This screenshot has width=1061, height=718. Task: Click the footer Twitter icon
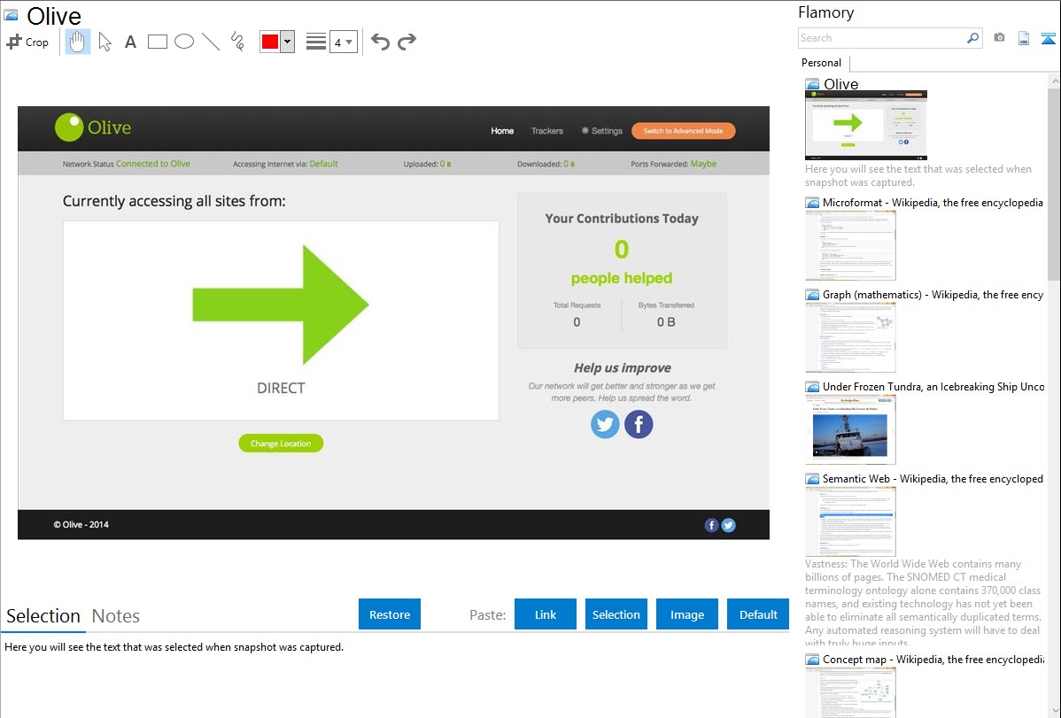pyautogui.click(x=729, y=525)
